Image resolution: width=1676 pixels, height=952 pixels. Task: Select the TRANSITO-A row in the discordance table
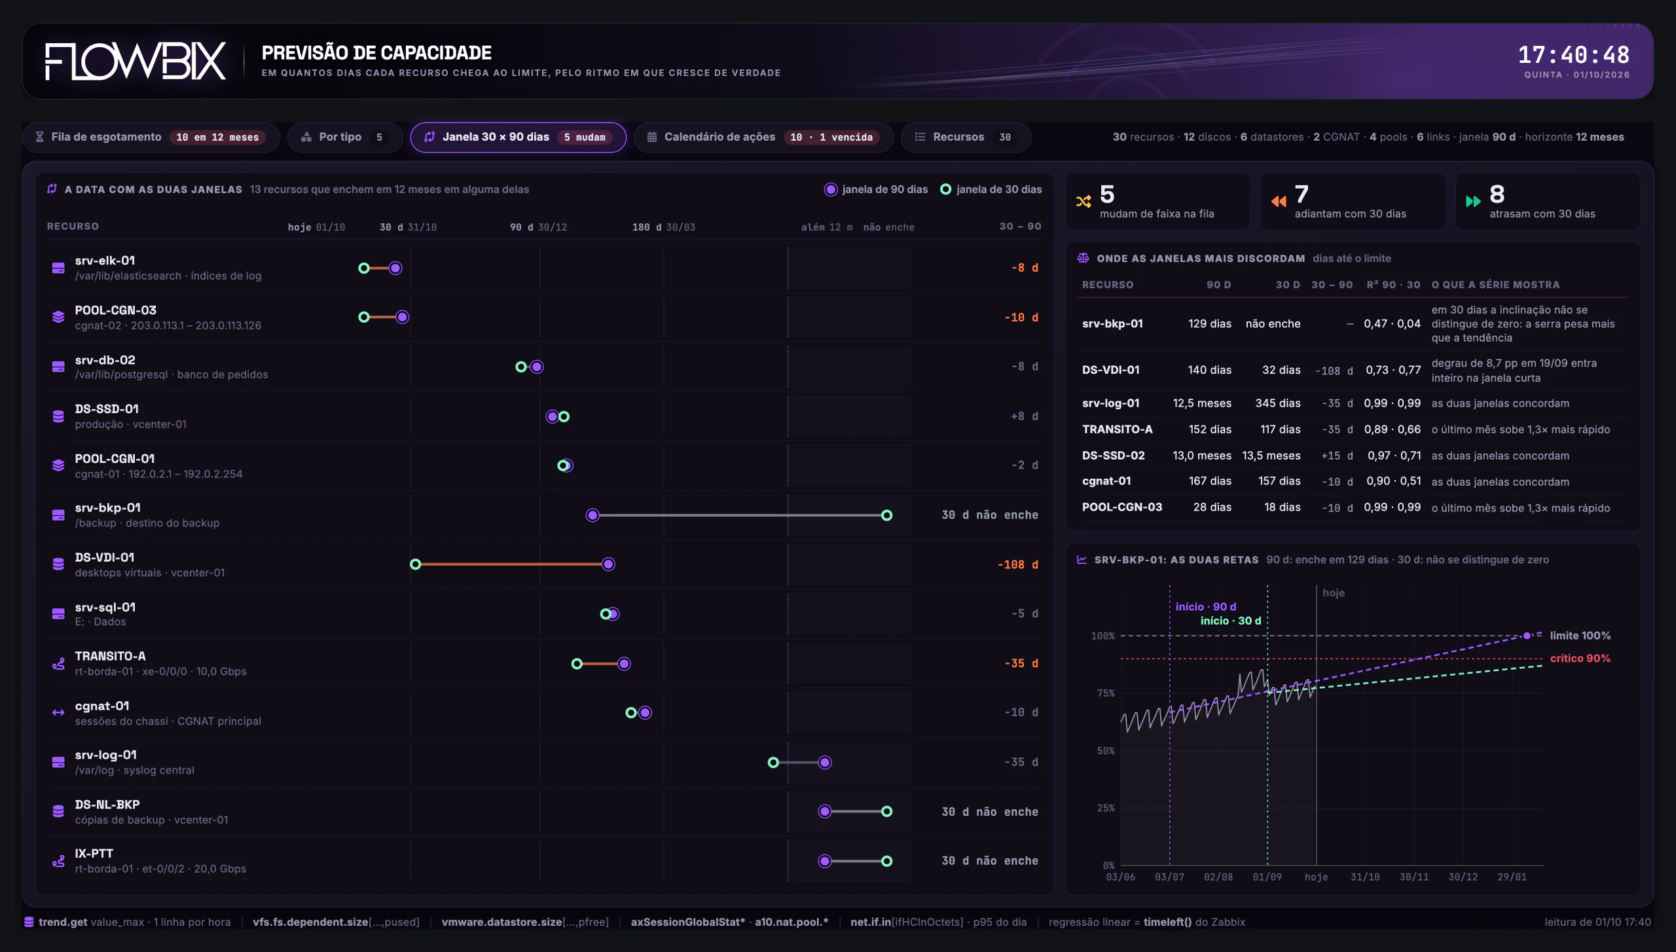click(1353, 430)
